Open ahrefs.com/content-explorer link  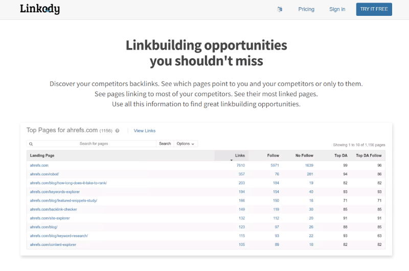coord(53,244)
